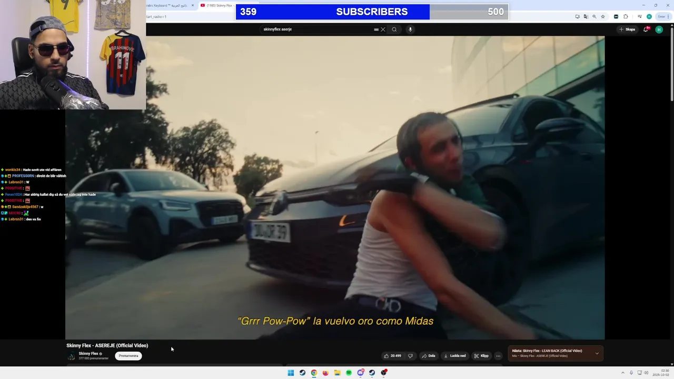Open the on-screen keyboard icon in search box
Image resolution: width=674 pixels, height=379 pixels.
376,29
